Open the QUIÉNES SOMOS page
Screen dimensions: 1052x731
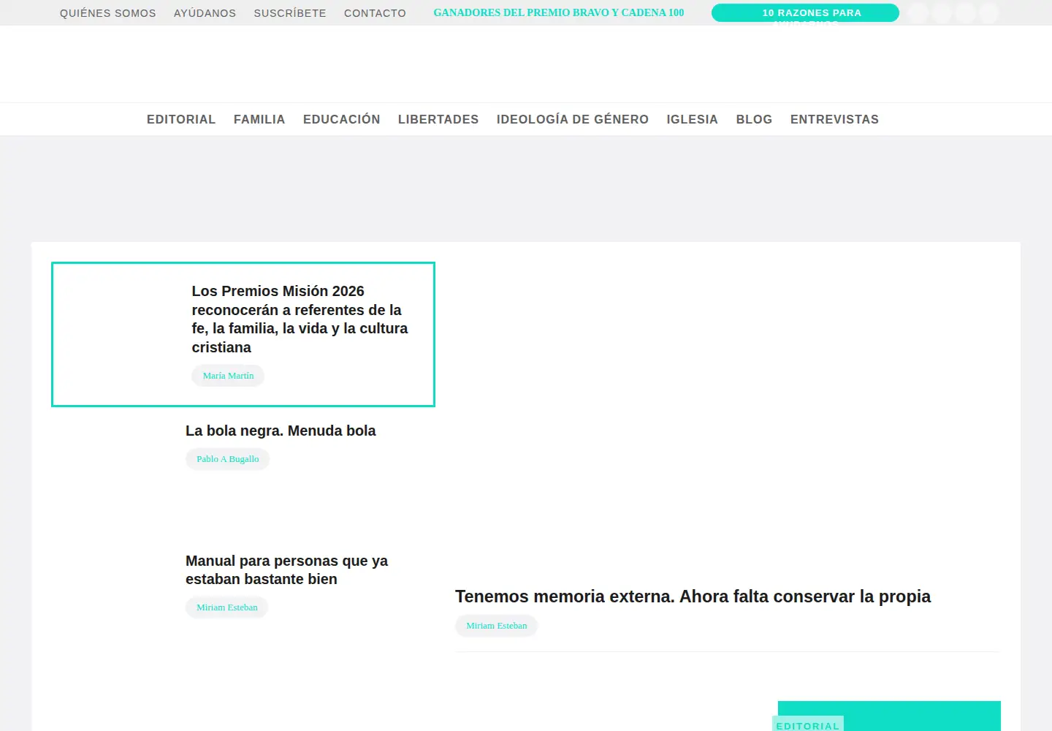click(x=108, y=13)
